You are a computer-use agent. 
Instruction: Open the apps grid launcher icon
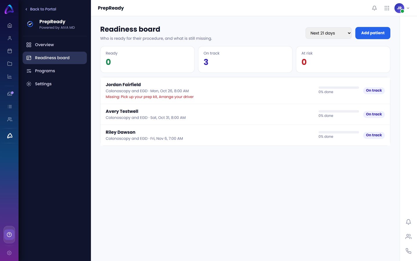(x=387, y=8)
